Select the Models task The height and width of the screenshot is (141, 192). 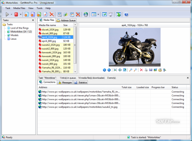[14, 35]
